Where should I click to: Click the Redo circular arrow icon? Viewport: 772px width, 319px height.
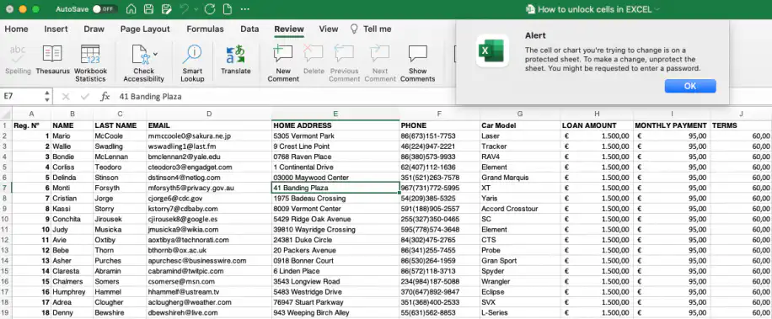tap(210, 9)
